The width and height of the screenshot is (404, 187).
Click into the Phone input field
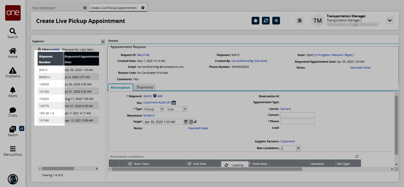coord(297,121)
